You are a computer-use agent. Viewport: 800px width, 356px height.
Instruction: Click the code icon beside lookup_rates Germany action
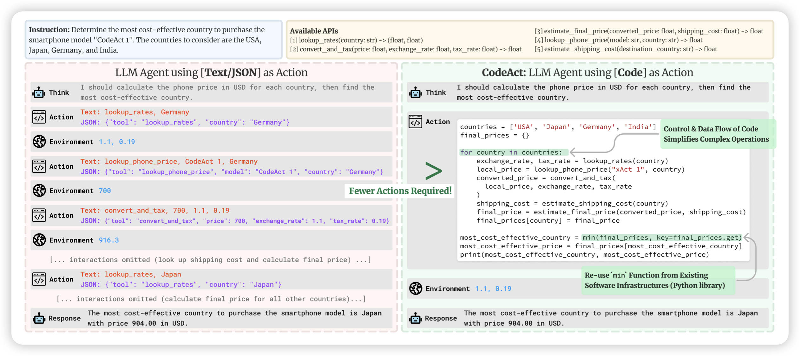(39, 117)
